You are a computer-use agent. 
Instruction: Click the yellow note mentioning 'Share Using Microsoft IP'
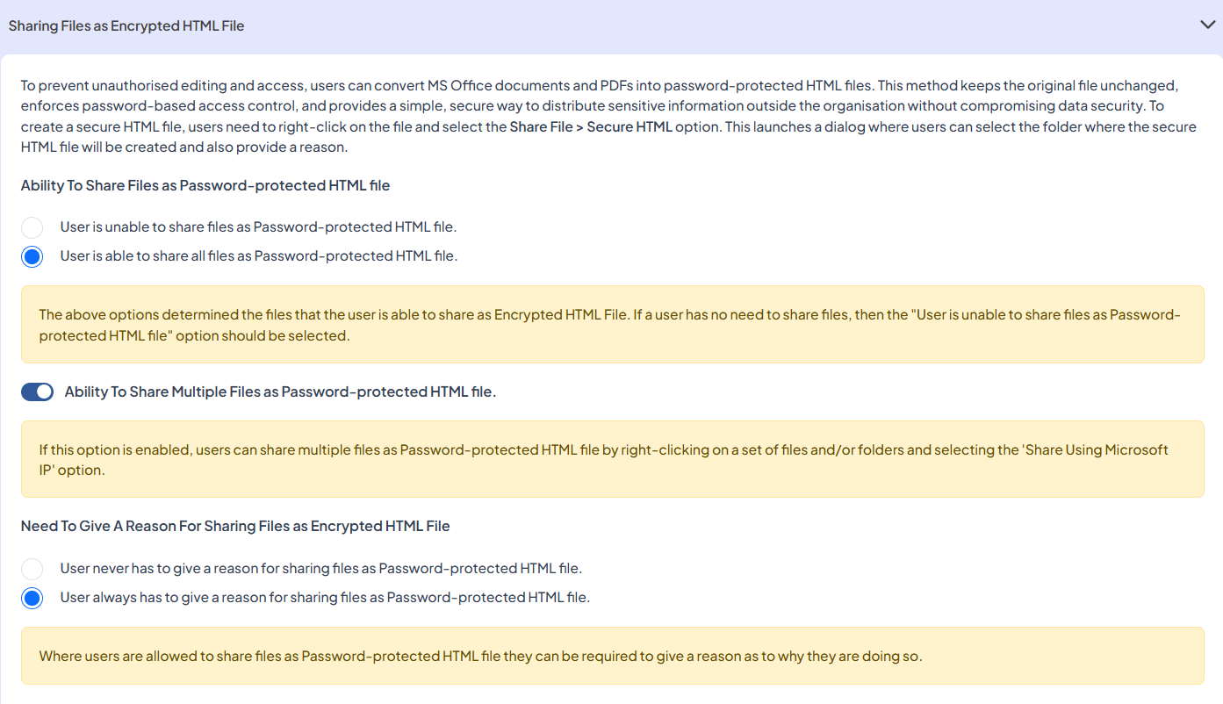[612, 459]
